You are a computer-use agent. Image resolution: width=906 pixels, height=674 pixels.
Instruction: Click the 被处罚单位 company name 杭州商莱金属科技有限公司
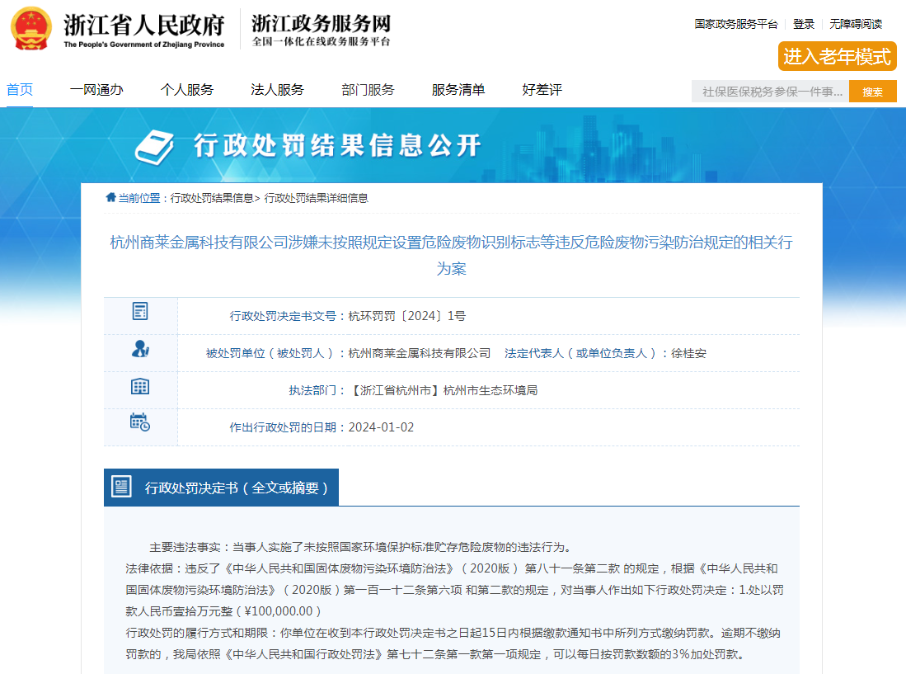[x=419, y=353]
